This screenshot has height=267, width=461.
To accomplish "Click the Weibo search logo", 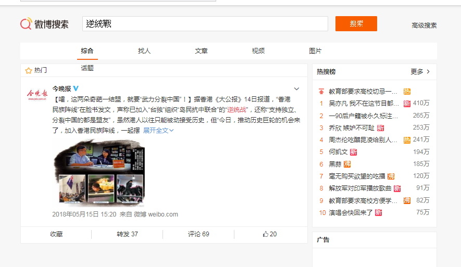I will (44, 24).
